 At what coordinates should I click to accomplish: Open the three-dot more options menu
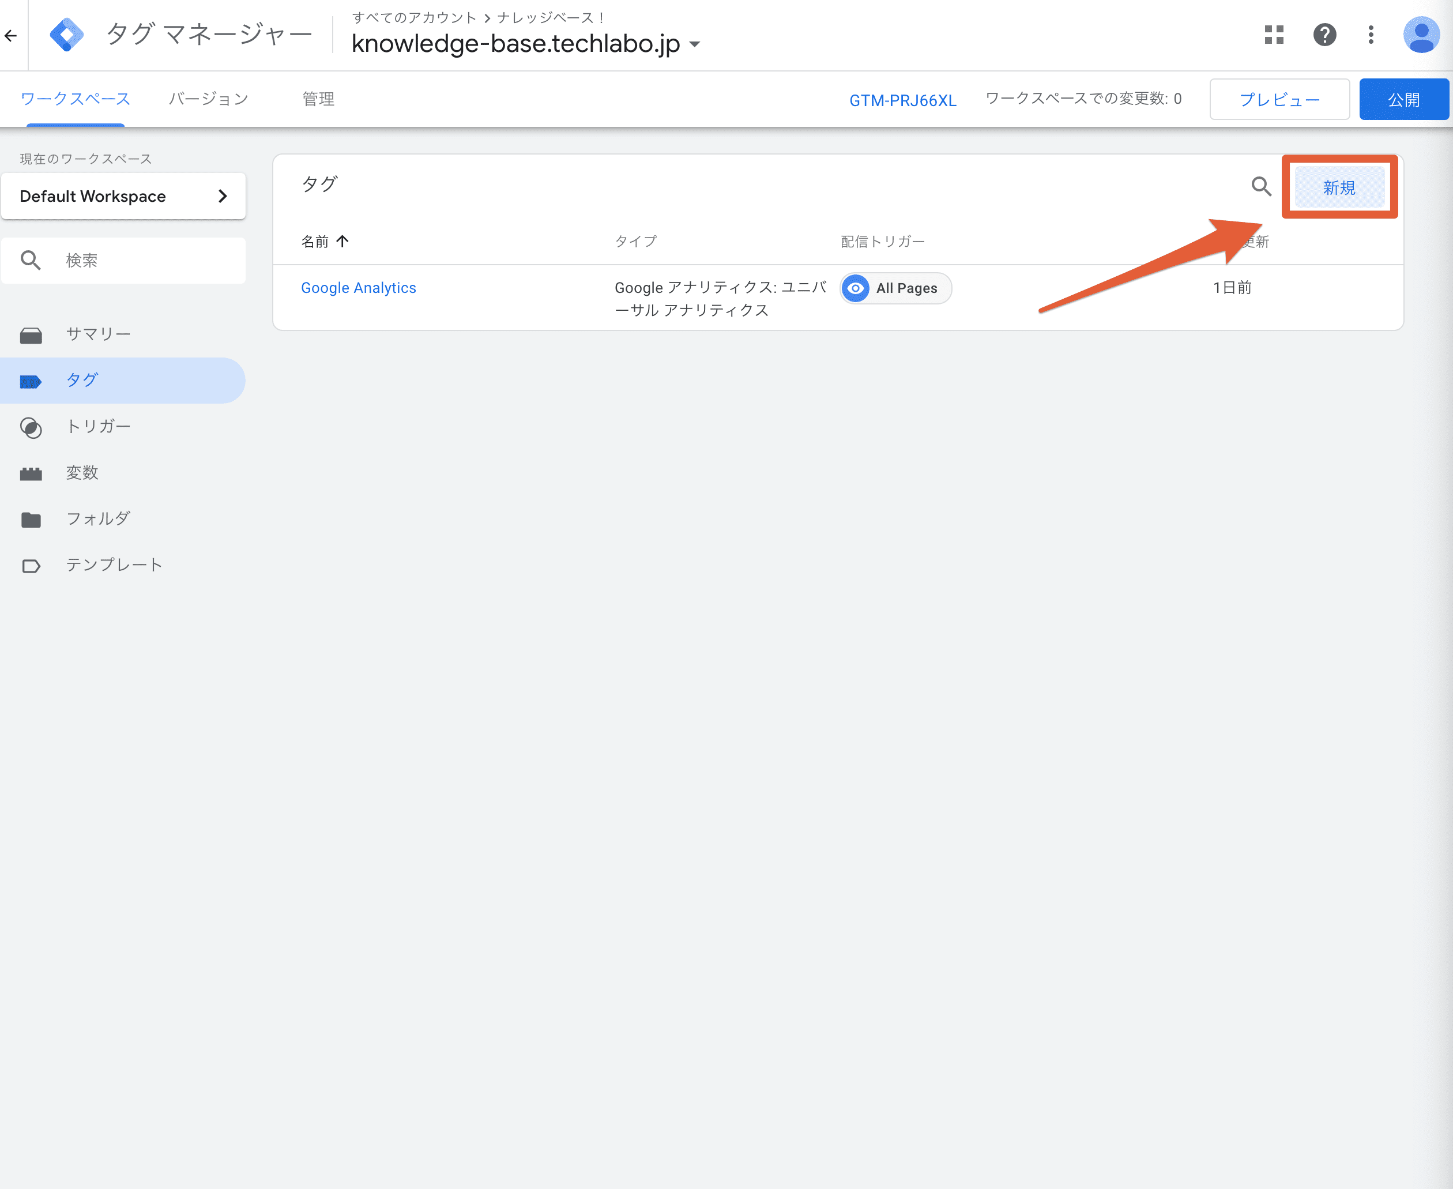(x=1370, y=34)
